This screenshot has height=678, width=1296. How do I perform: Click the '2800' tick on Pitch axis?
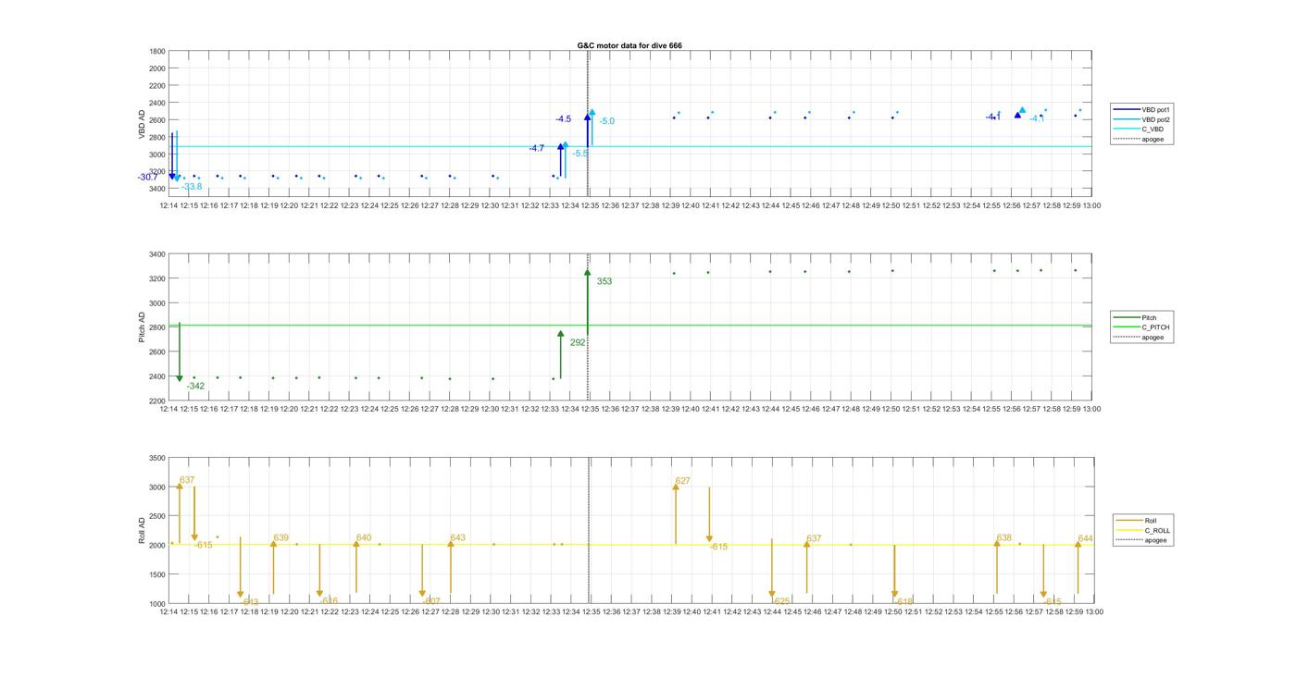tap(156, 327)
